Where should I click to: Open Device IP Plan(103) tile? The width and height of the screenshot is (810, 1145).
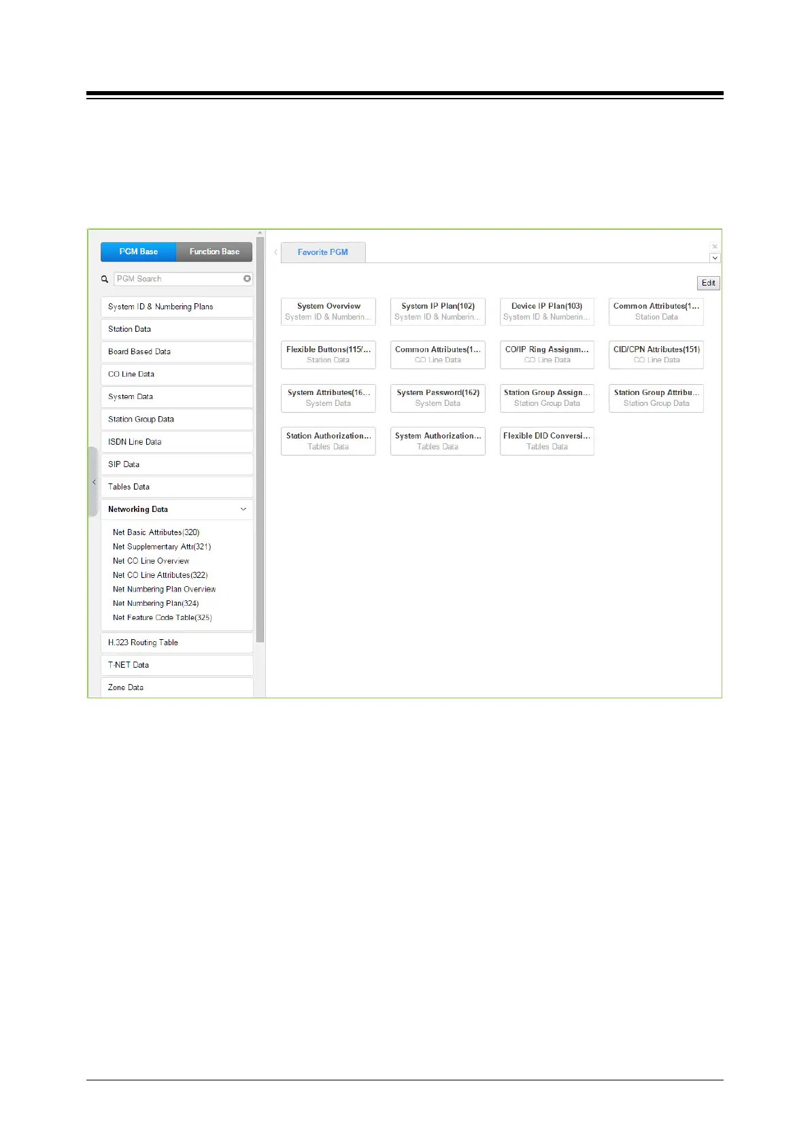point(547,311)
